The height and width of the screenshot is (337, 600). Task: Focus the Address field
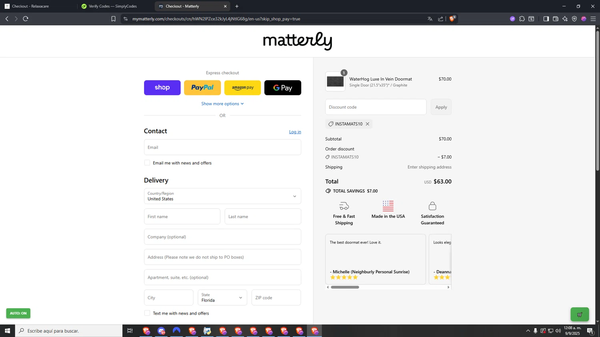(x=222, y=257)
